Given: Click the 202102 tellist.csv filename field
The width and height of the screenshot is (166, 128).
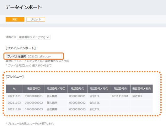Looking at the screenshot, I should click(45, 56).
